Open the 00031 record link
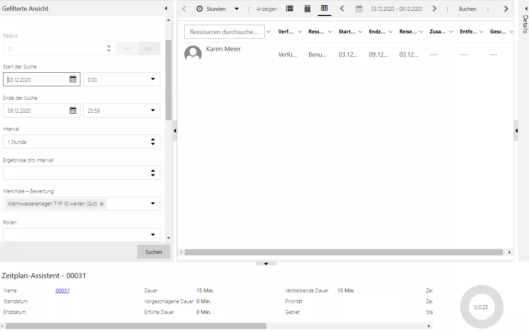 [63, 291]
